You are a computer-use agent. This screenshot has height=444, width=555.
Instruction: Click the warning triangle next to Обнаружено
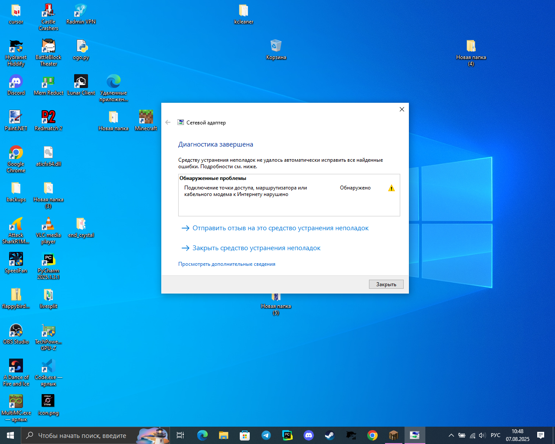coord(391,188)
